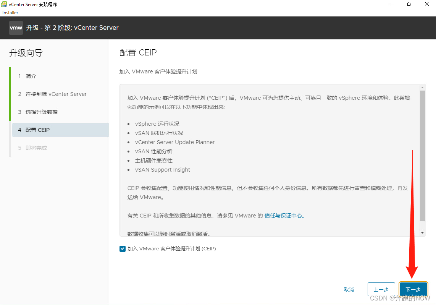This screenshot has height=305, width=436.
Task: Click list item 主机硬件兼容性
Action: 154,161
